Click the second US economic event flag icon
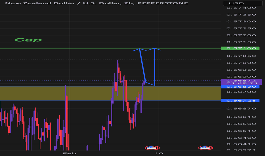Image resolution: width=265 pixels, height=156 pixels. pyautogui.click(x=206, y=148)
